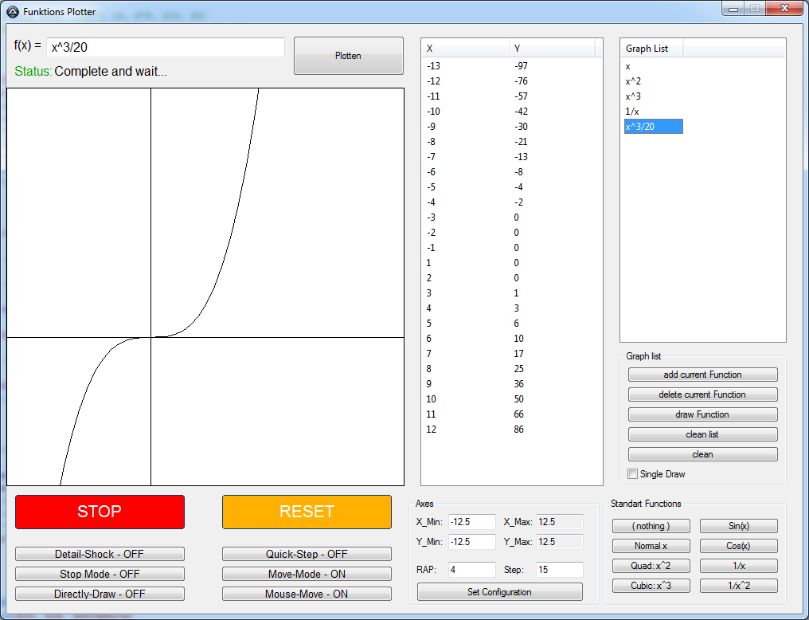809x620 pixels.
Task: Click the red STOP button
Action: tap(100, 512)
